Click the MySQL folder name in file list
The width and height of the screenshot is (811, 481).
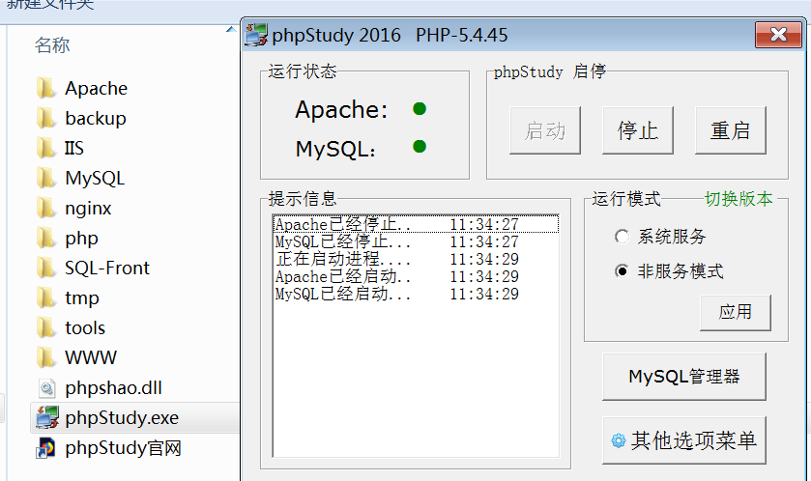click(95, 179)
